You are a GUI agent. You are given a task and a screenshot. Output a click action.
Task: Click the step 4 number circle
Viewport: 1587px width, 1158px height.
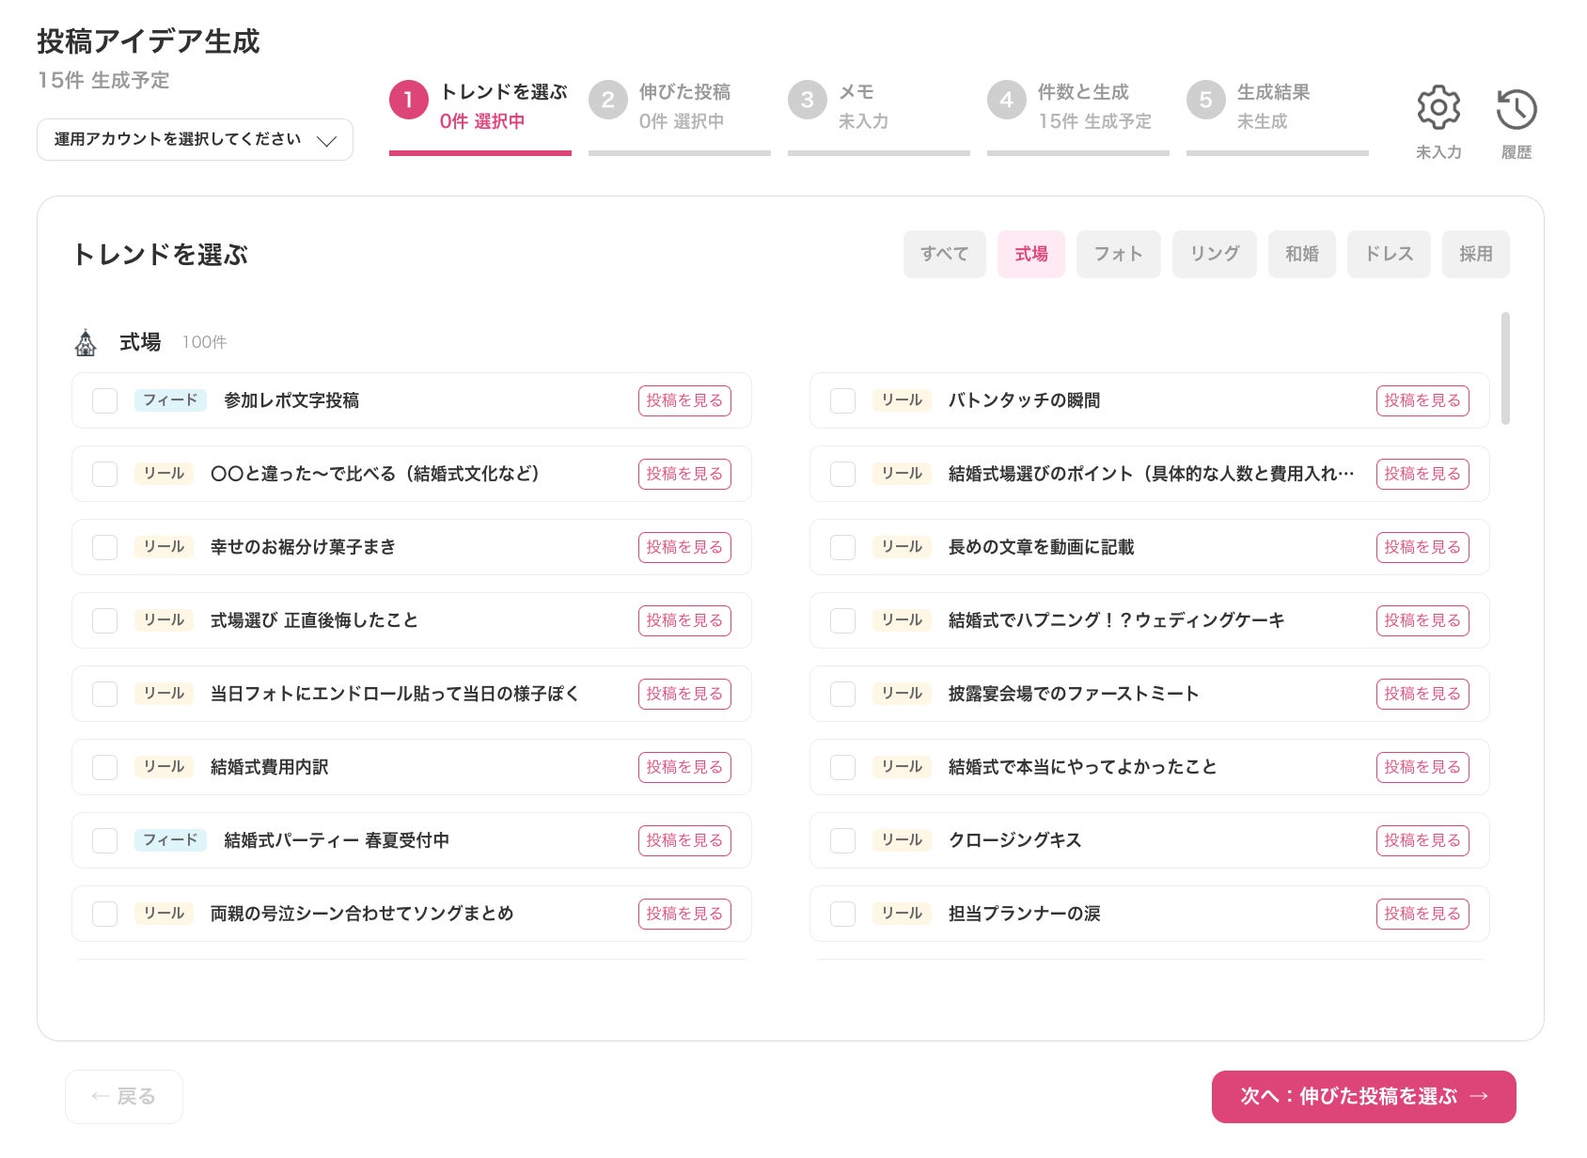pyautogui.click(x=1007, y=100)
